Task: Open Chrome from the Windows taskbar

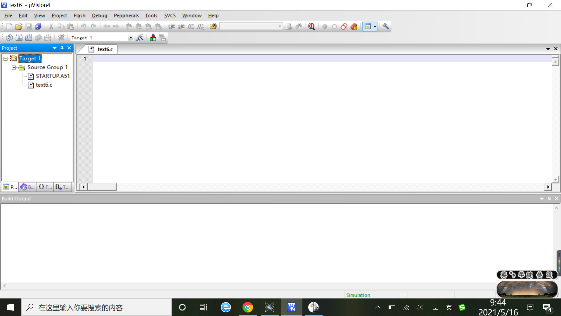Action: click(248, 307)
